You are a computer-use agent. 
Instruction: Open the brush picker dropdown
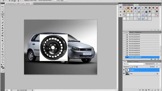(21, 1)
